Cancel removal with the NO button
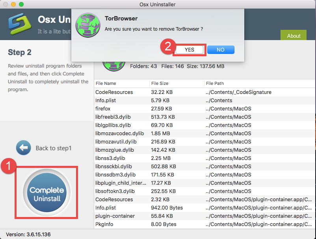The image size is (316, 239). coord(221,50)
